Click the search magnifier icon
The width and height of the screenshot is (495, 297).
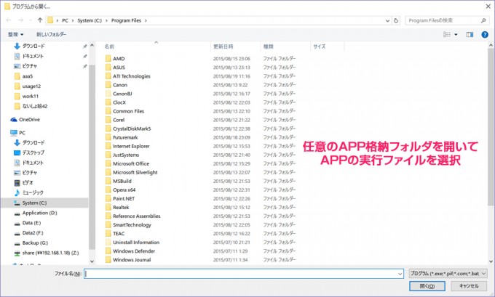click(483, 20)
